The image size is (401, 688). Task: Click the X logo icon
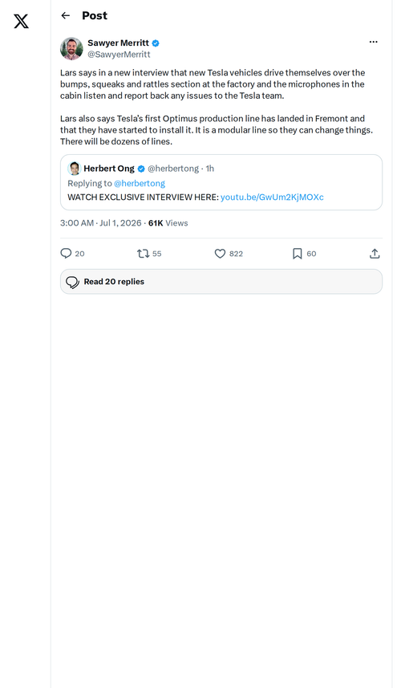click(x=21, y=21)
